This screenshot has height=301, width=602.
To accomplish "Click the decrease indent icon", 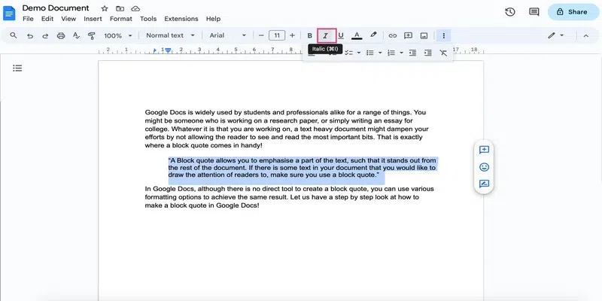I will [412, 53].
